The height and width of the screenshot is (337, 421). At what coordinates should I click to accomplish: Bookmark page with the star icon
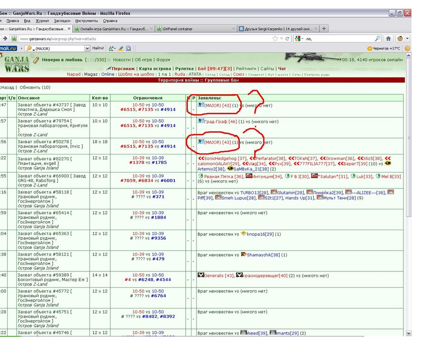pyautogui.click(x=275, y=39)
